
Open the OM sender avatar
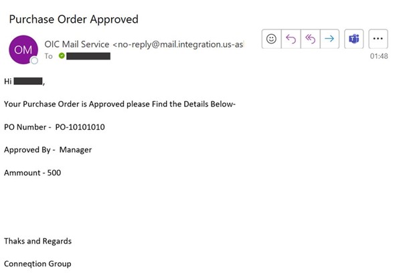(x=23, y=50)
